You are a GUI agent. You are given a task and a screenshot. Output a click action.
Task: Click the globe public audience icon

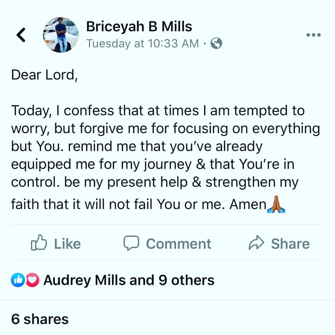click(216, 44)
